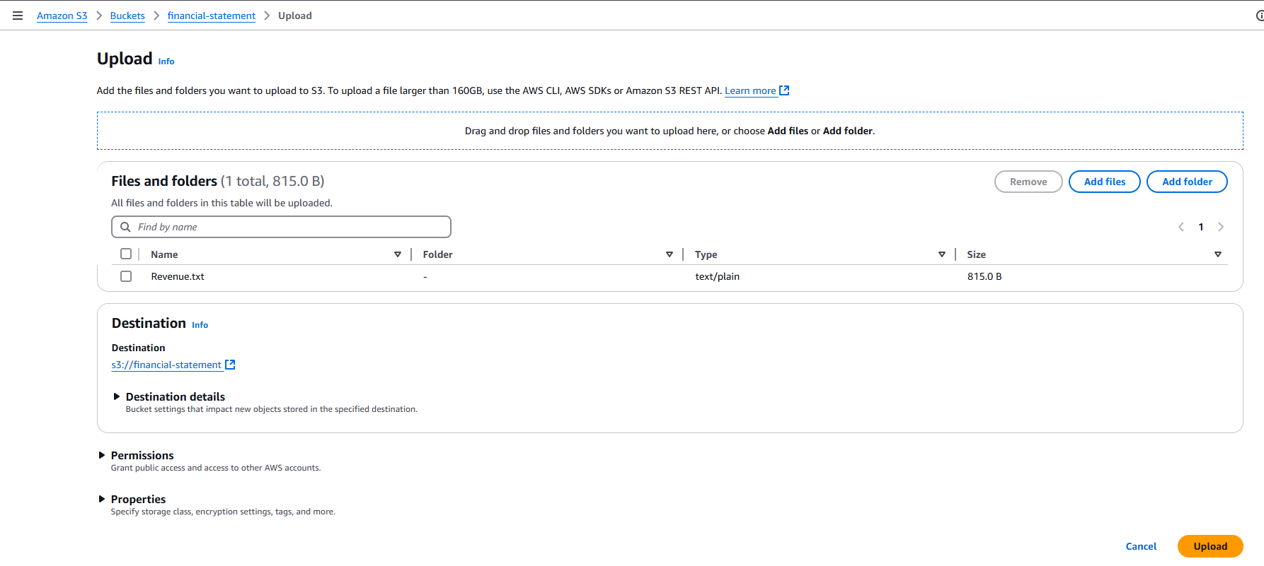Open the hamburger navigation menu

coord(18,16)
